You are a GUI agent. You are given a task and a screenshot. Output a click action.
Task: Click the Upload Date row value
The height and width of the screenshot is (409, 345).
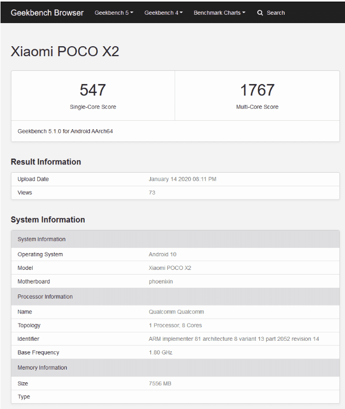pos(182,179)
